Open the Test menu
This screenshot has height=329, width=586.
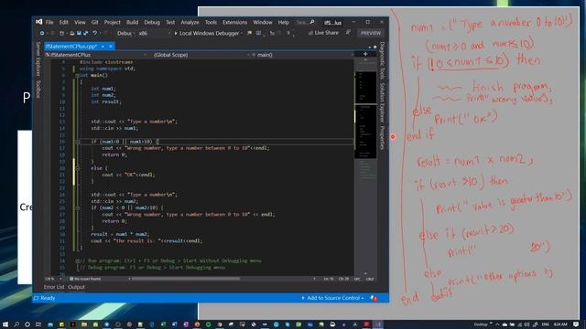(170, 22)
